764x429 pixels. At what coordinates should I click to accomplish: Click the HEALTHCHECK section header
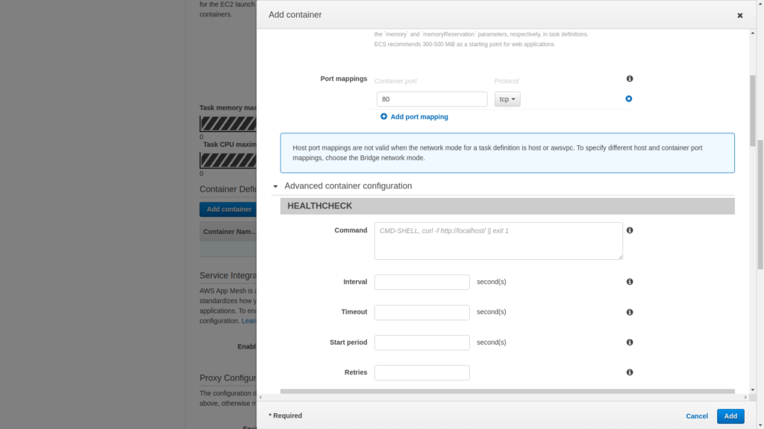click(507, 206)
